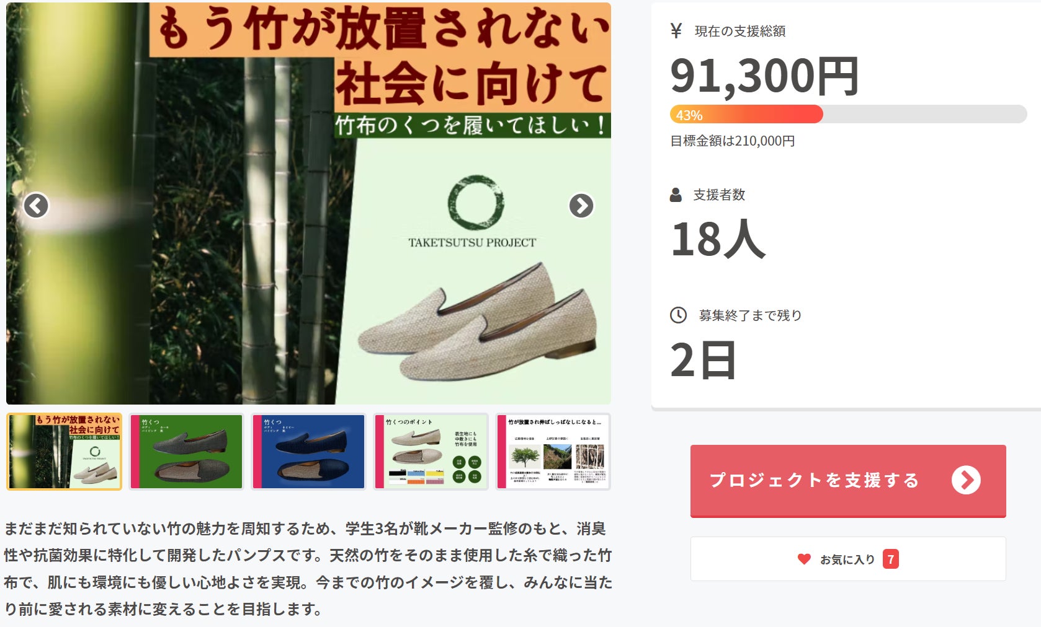Select the blue background shoe thumbnail
1041x627 pixels.
coord(308,452)
